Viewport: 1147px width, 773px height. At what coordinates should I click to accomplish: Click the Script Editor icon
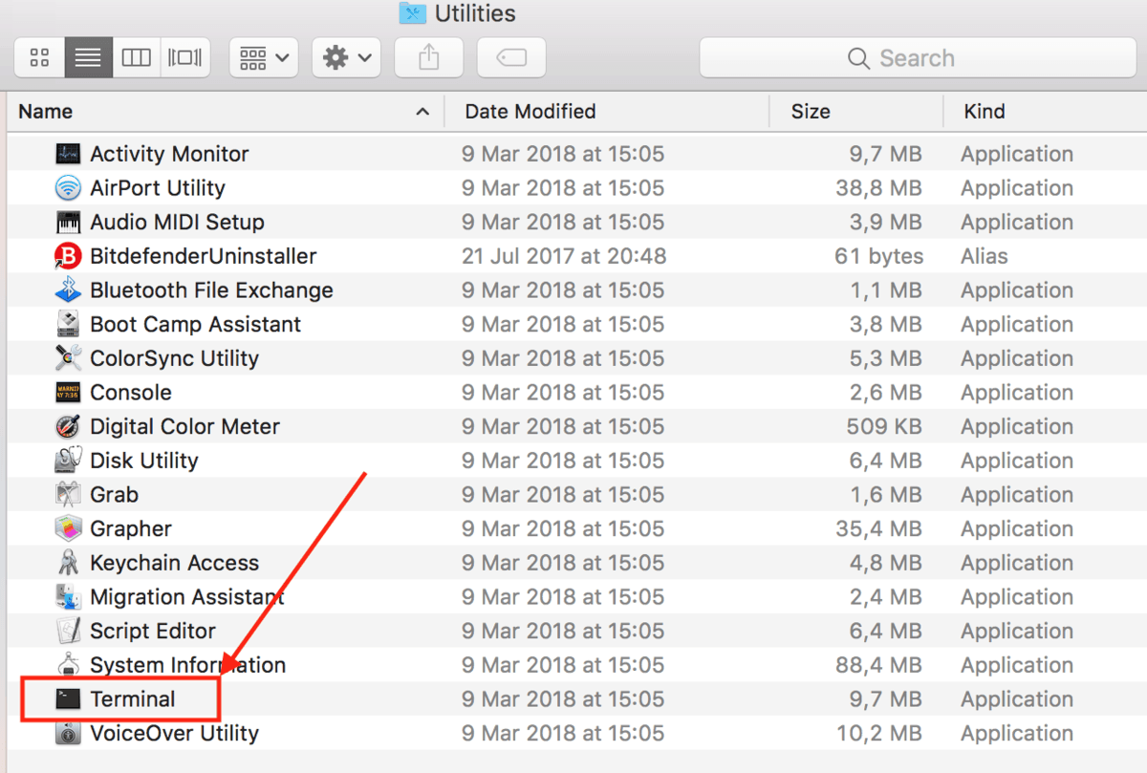[x=69, y=632]
